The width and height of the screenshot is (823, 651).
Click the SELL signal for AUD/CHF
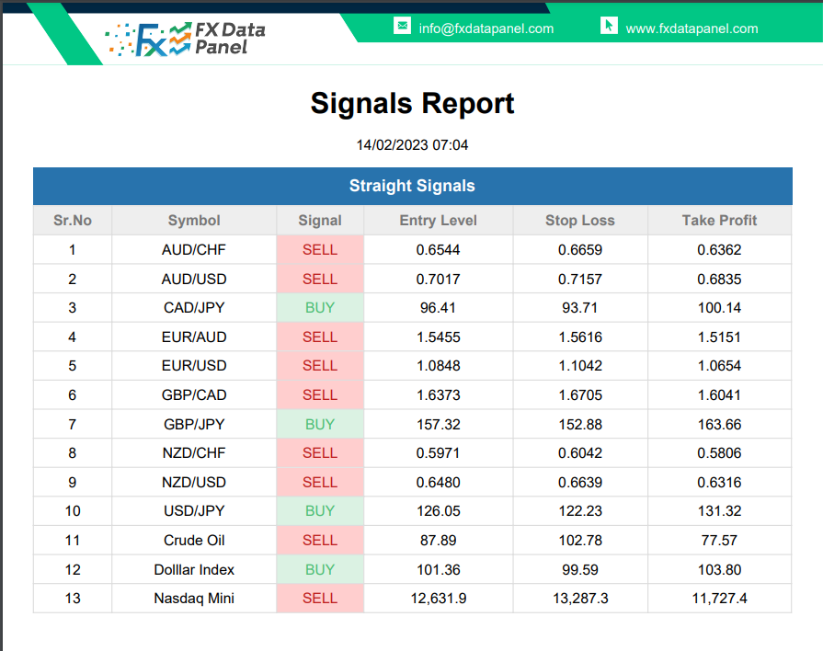[320, 250]
